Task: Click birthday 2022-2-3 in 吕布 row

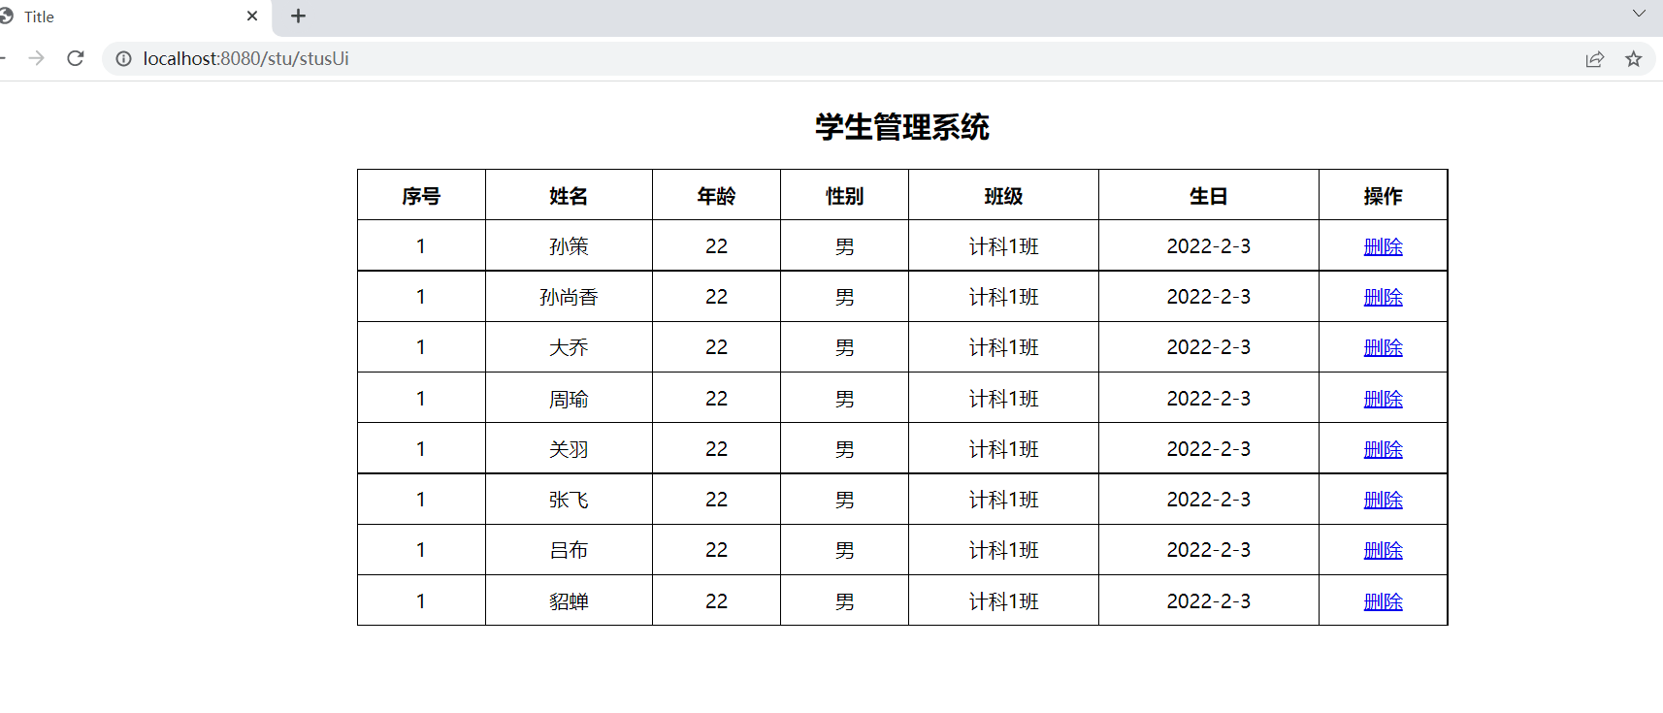Action: coord(1209,550)
